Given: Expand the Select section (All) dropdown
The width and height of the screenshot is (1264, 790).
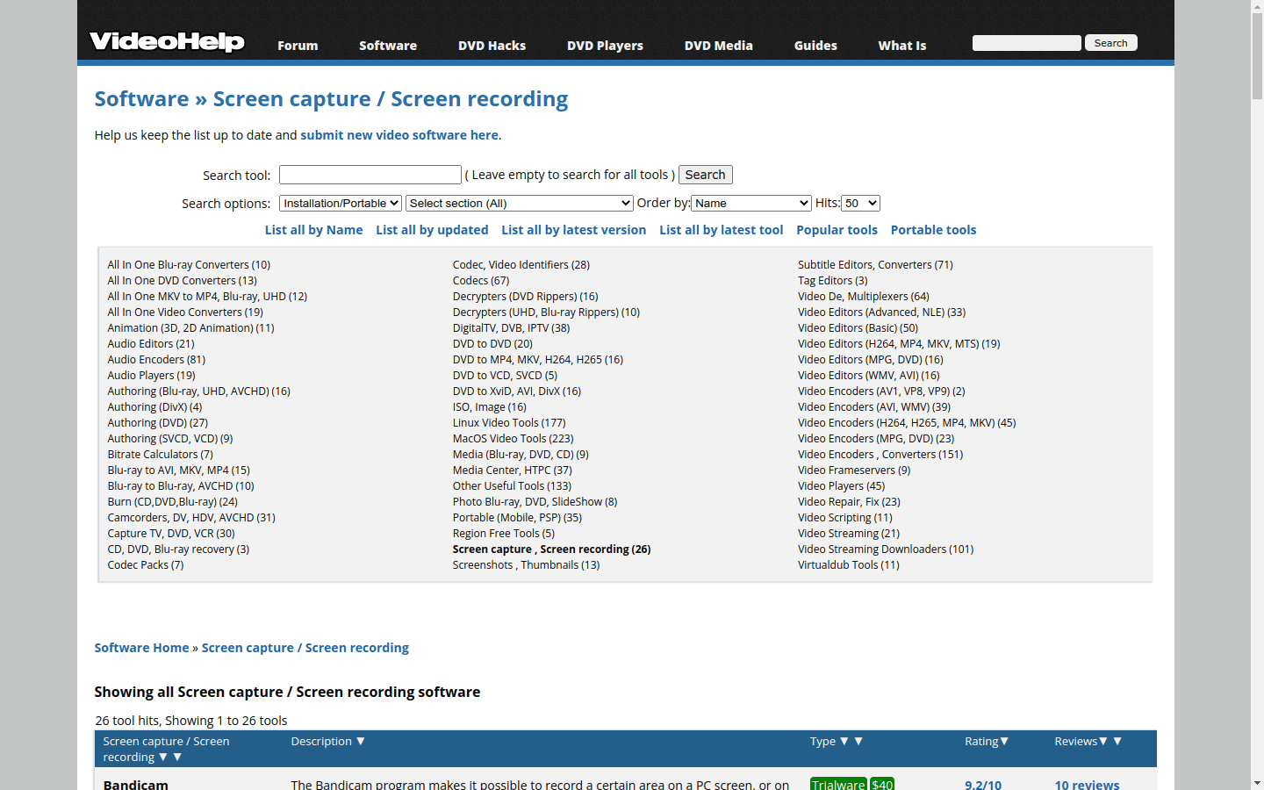Looking at the screenshot, I should [x=519, y=203].
